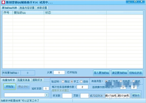Switch to the 参数设置 tab
The width and height of the screenshot is (146, 103).
pyautogui.click(x=42, y=8)
